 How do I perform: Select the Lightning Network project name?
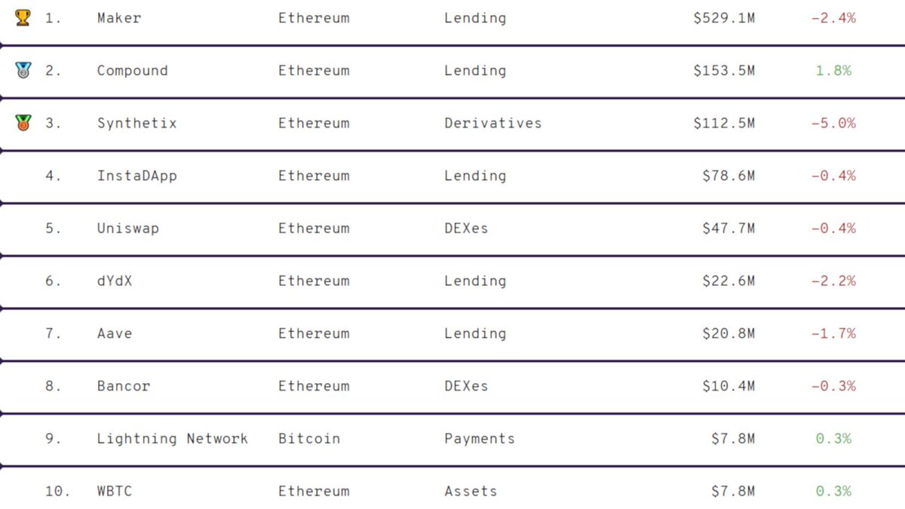pos(173,439)
